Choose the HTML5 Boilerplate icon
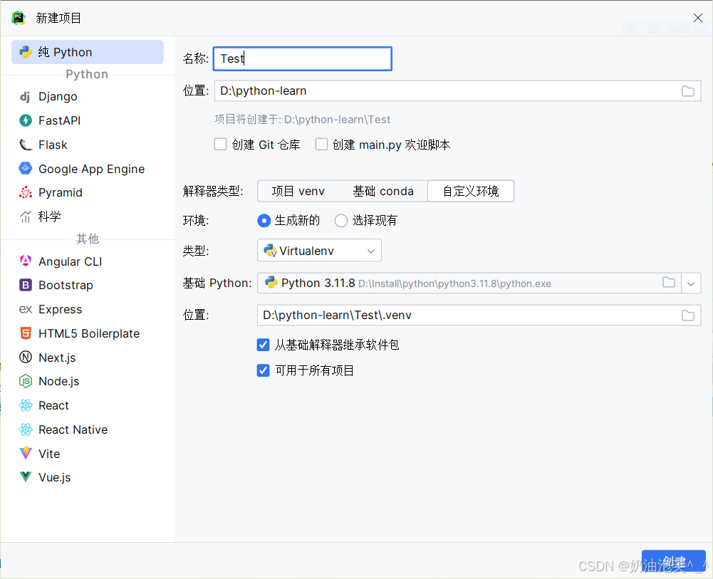Viewport: 713px width, 579px height. pyautogui.click(x=26, y=333)
